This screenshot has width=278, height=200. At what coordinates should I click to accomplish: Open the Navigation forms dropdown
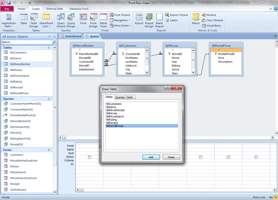point(120,20)
